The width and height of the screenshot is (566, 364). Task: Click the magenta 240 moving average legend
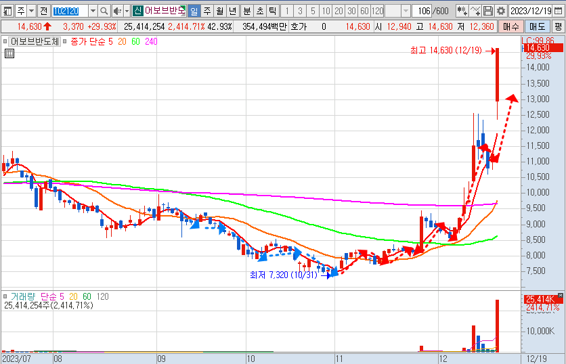[151, 42]
